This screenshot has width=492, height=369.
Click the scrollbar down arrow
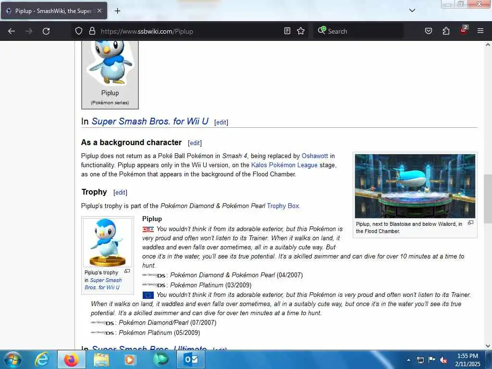pos(488,346)
